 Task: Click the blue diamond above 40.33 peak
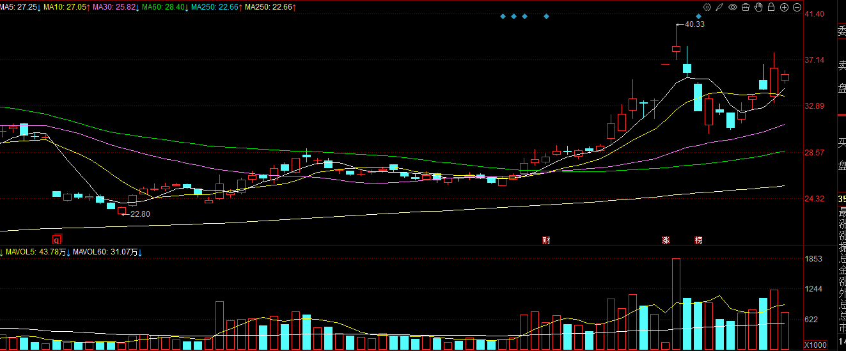(699, 16)
